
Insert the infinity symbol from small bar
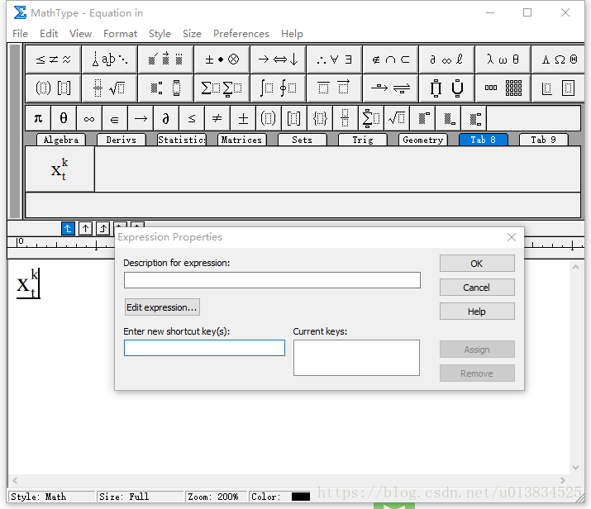pos(89,119)
